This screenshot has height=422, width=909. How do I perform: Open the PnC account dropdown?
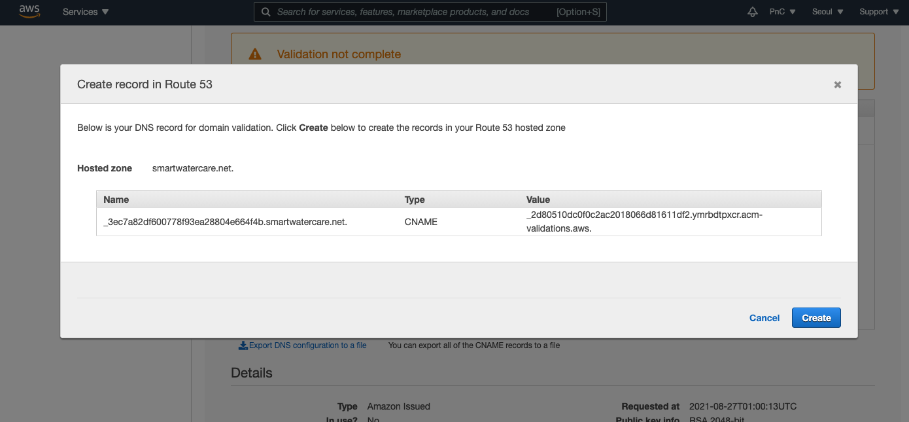pyautogui.click(x=782, y=12)
